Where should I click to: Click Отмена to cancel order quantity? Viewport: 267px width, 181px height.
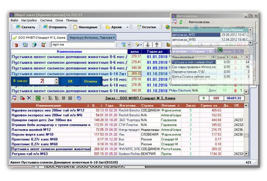click(91, 81)
